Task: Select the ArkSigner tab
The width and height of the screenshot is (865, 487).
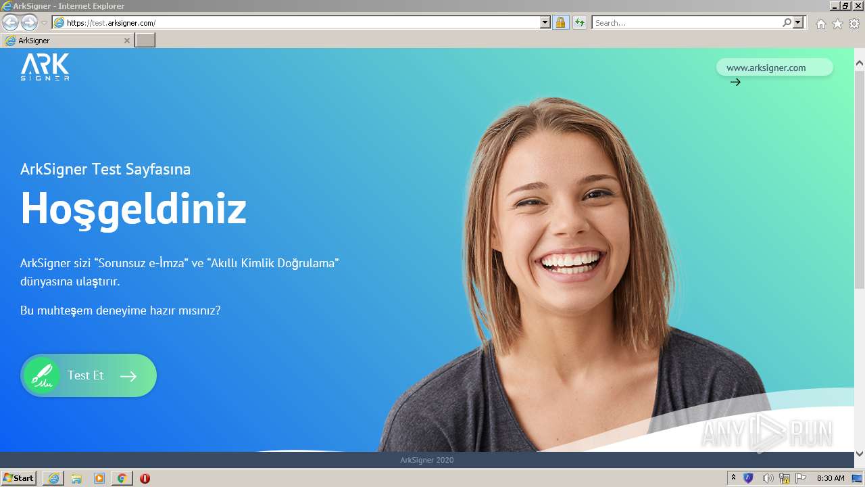Action: point(66,41)
